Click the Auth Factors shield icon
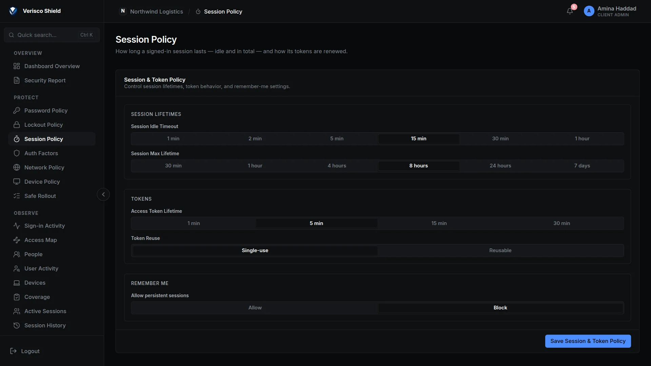Viewport: 651px width, 366px height. pyautogui.click(x=17, y=153)
